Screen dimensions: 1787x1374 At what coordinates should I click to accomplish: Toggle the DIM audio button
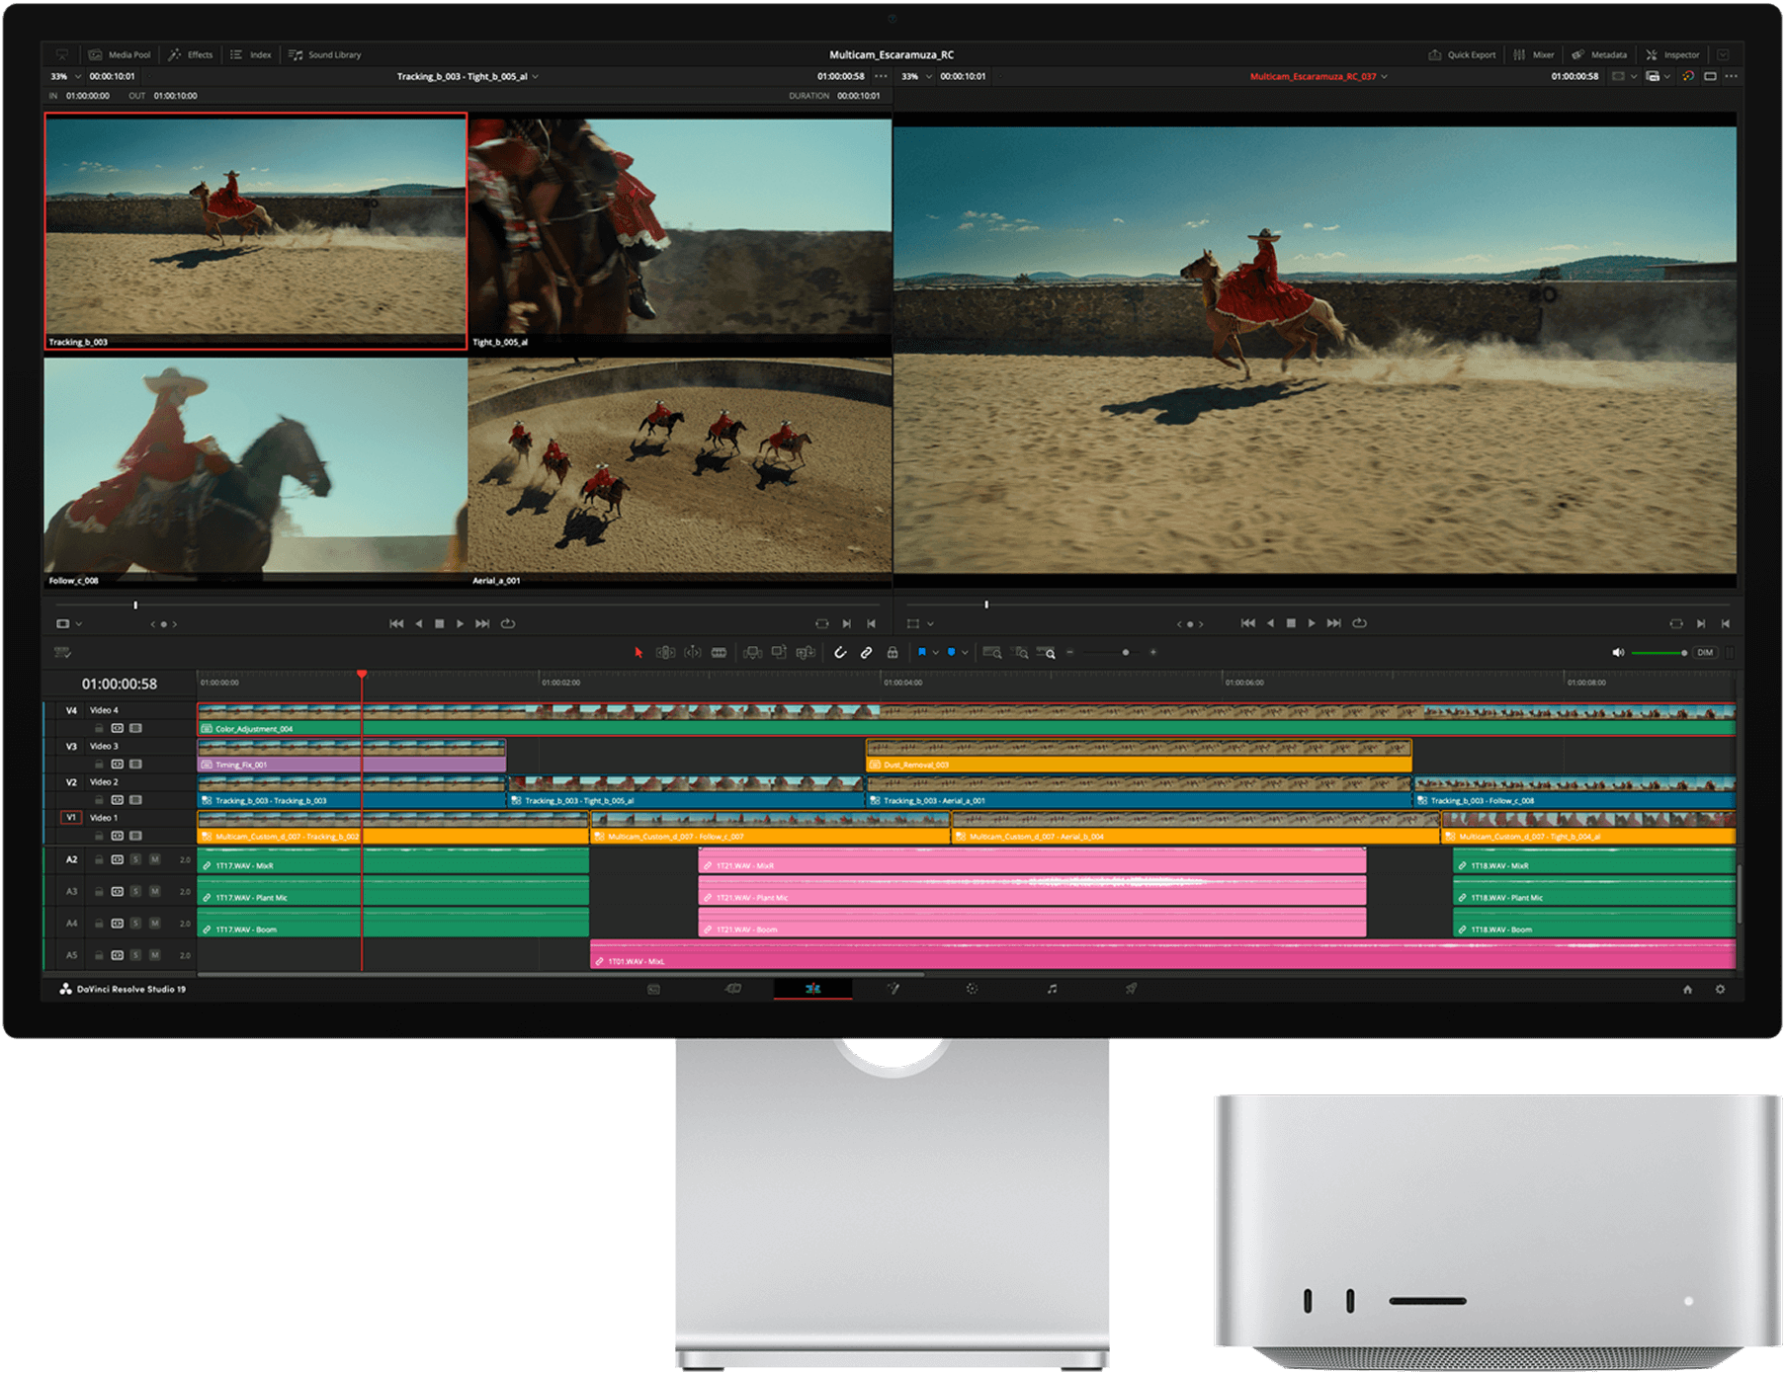point(1705,653)
